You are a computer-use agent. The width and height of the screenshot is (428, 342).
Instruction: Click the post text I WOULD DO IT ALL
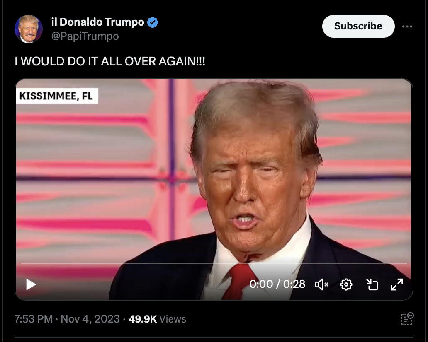(x=68, y=61)
